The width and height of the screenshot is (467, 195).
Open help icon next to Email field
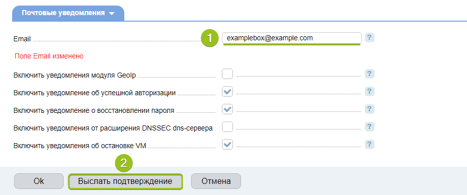(x=369, y=38)
